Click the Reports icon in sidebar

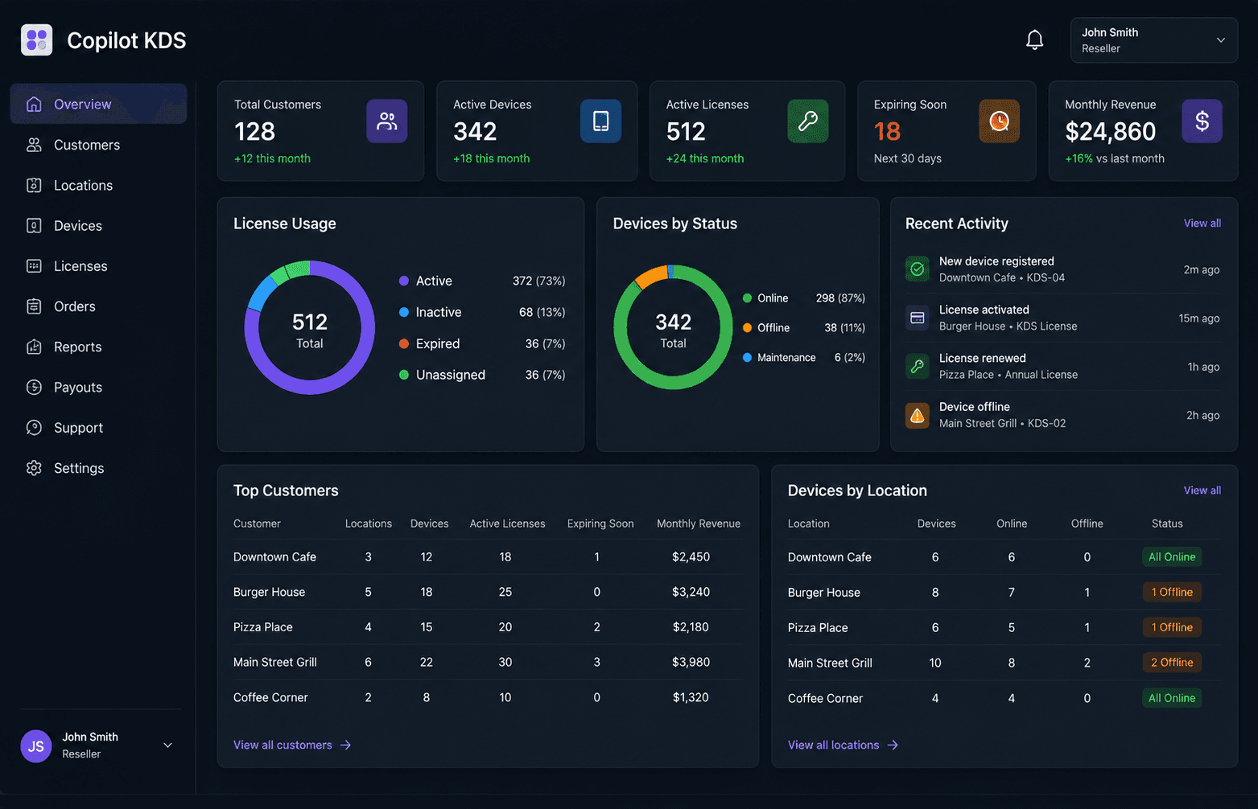(x=34, y=347)
